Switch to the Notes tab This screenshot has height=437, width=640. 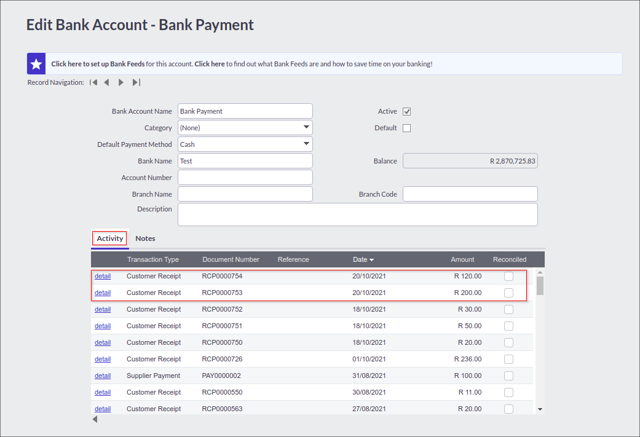click(145, 238)
